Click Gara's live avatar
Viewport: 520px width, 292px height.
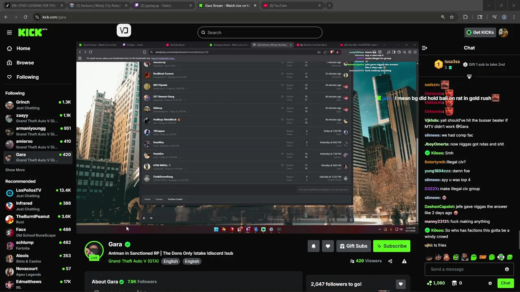point(94,251)
